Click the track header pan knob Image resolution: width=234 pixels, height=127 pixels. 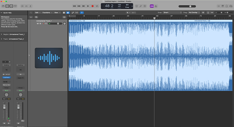pyautogui.click(x=65, y=23)
